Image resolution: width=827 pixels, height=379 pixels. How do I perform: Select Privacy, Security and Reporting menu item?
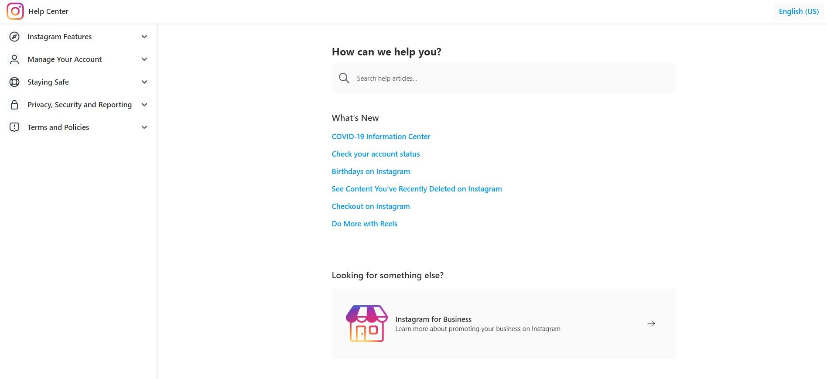pyautogui.click(x=79, y=105)
